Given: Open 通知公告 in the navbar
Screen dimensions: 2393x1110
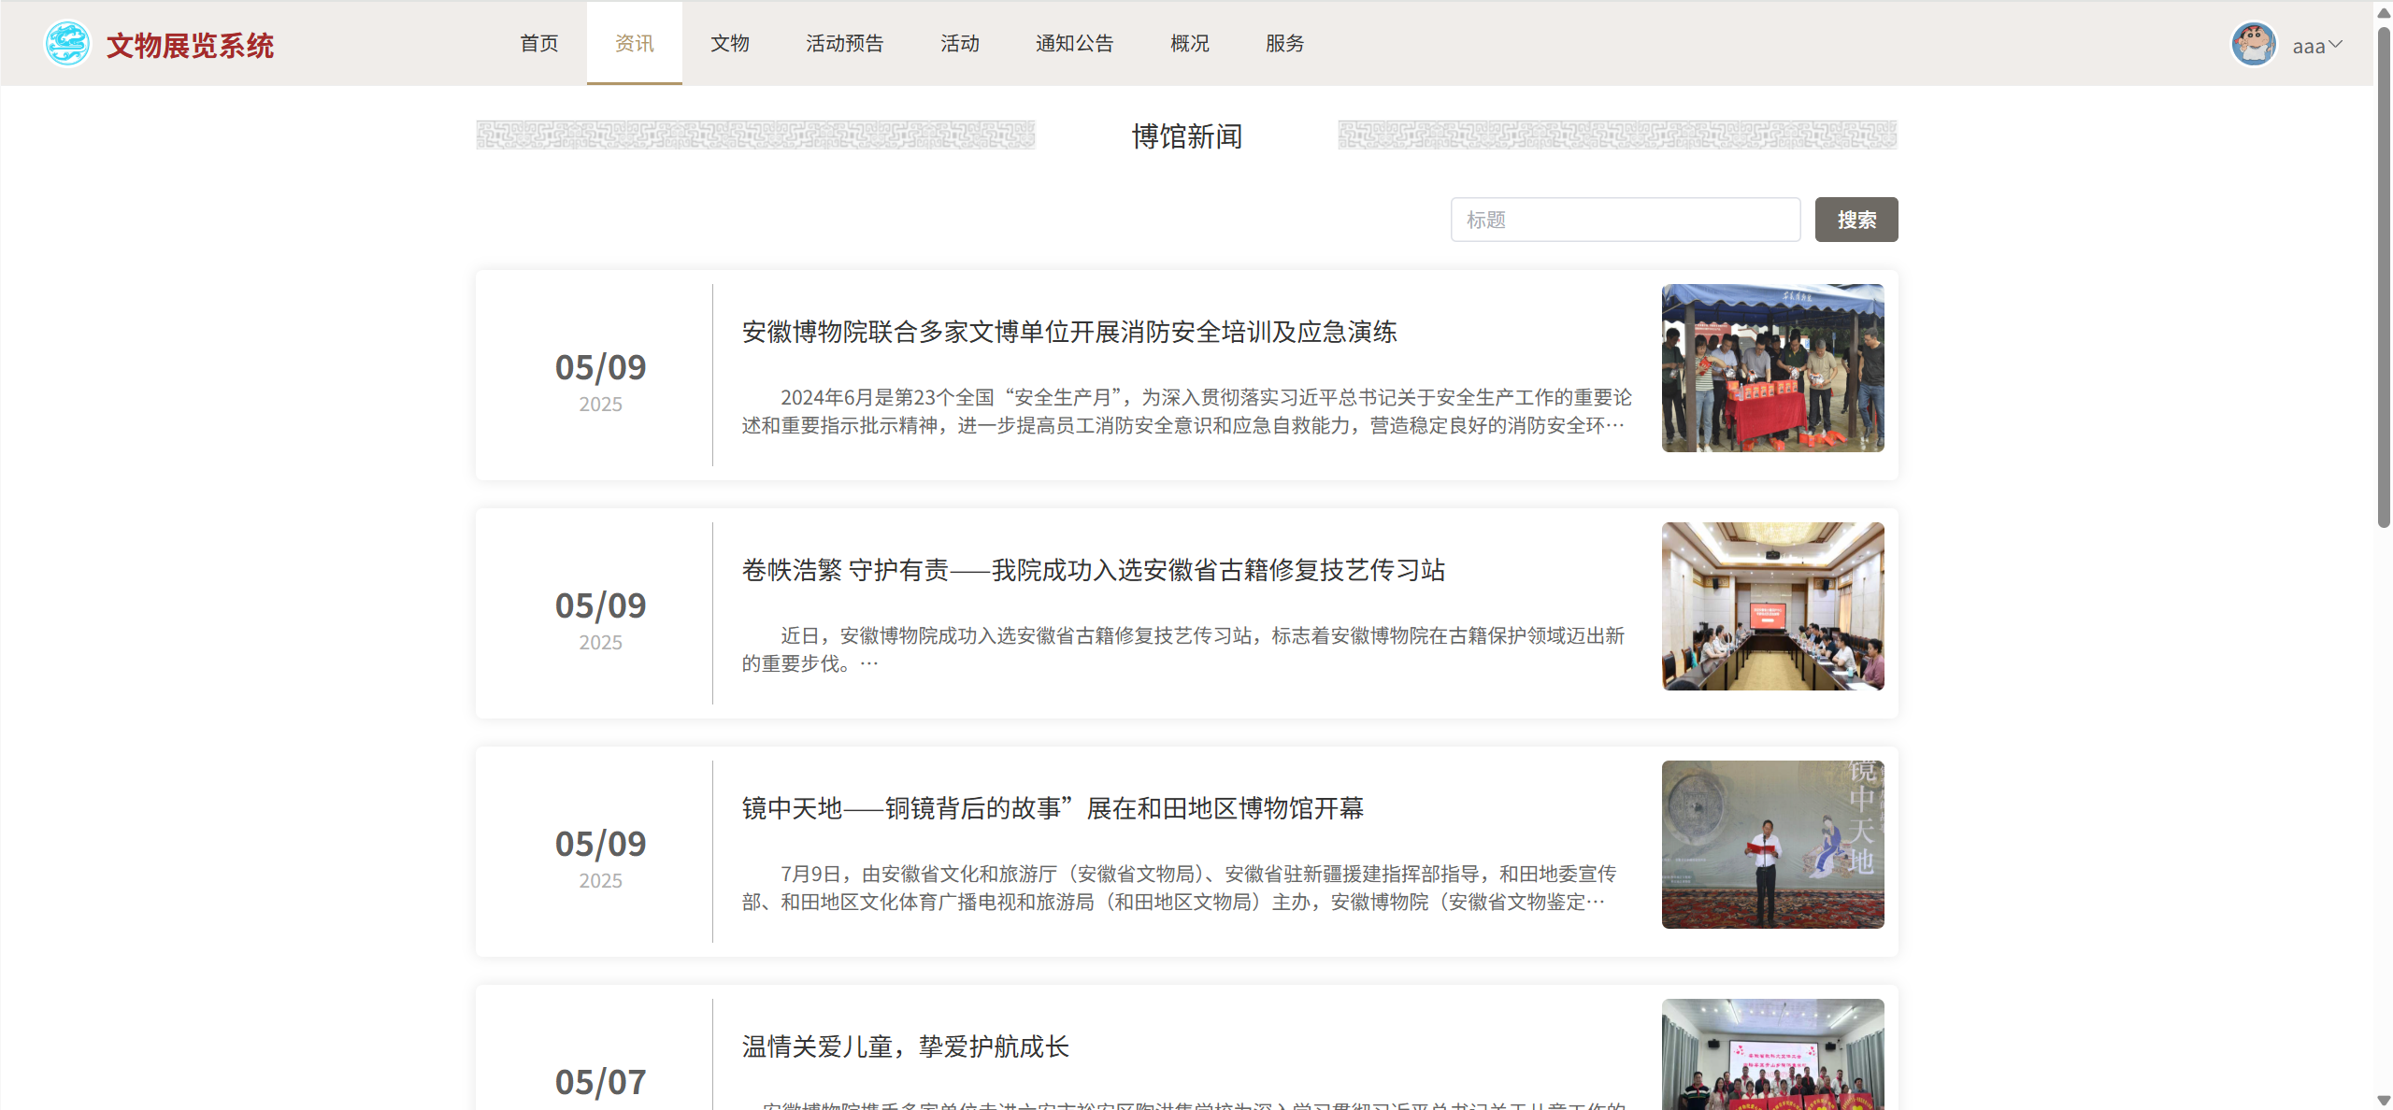Looking at the screenshot, I should point(1075,43).
